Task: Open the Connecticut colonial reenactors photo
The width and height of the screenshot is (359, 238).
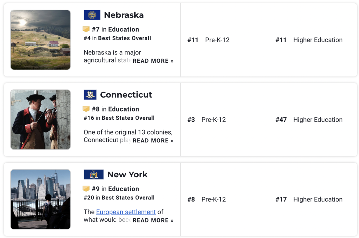Action: coord(41,119)
